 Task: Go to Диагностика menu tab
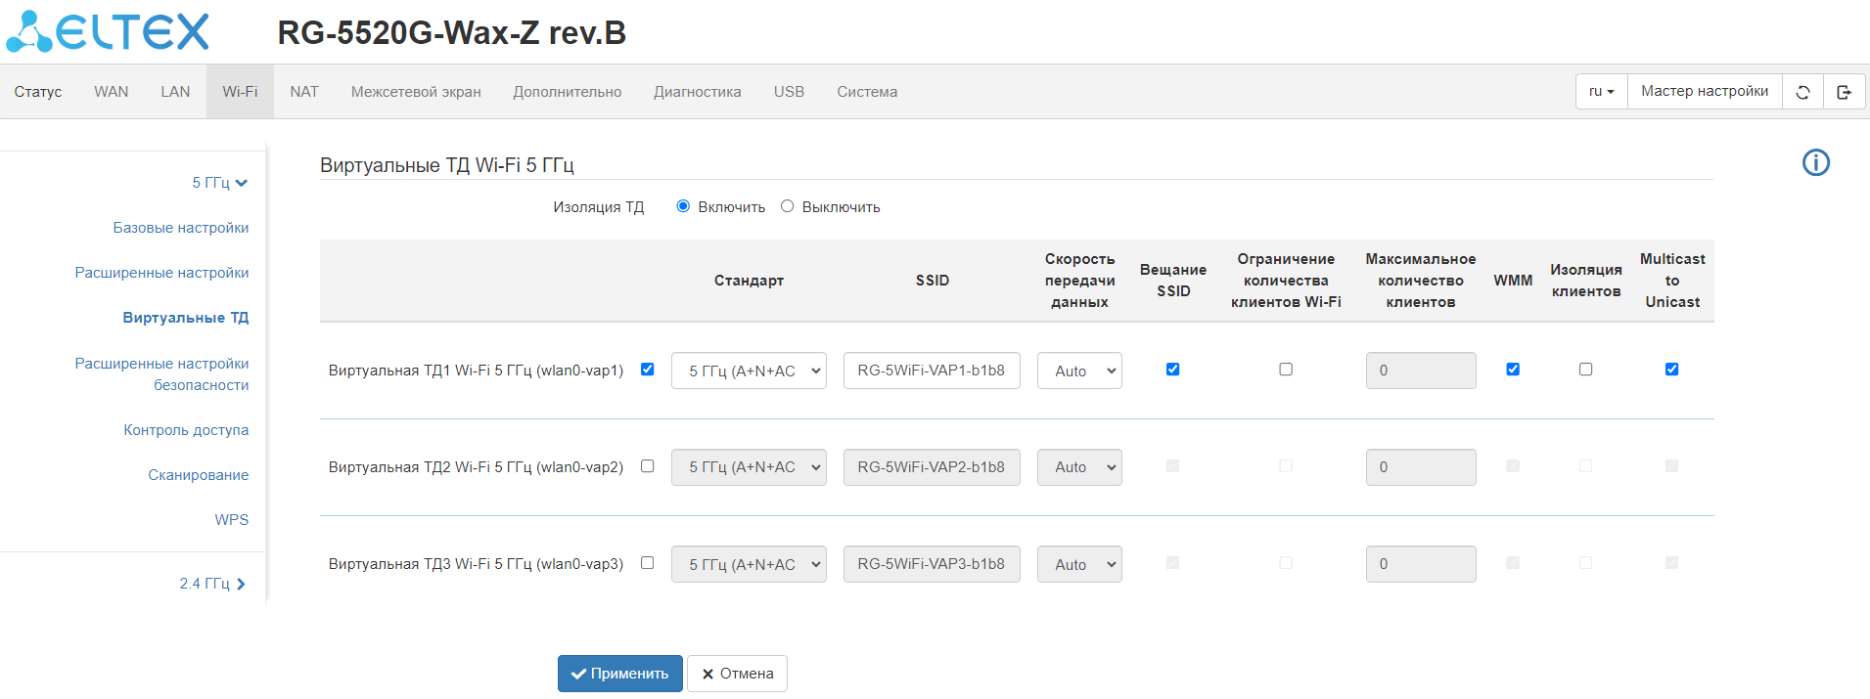(x=697, y=92)
